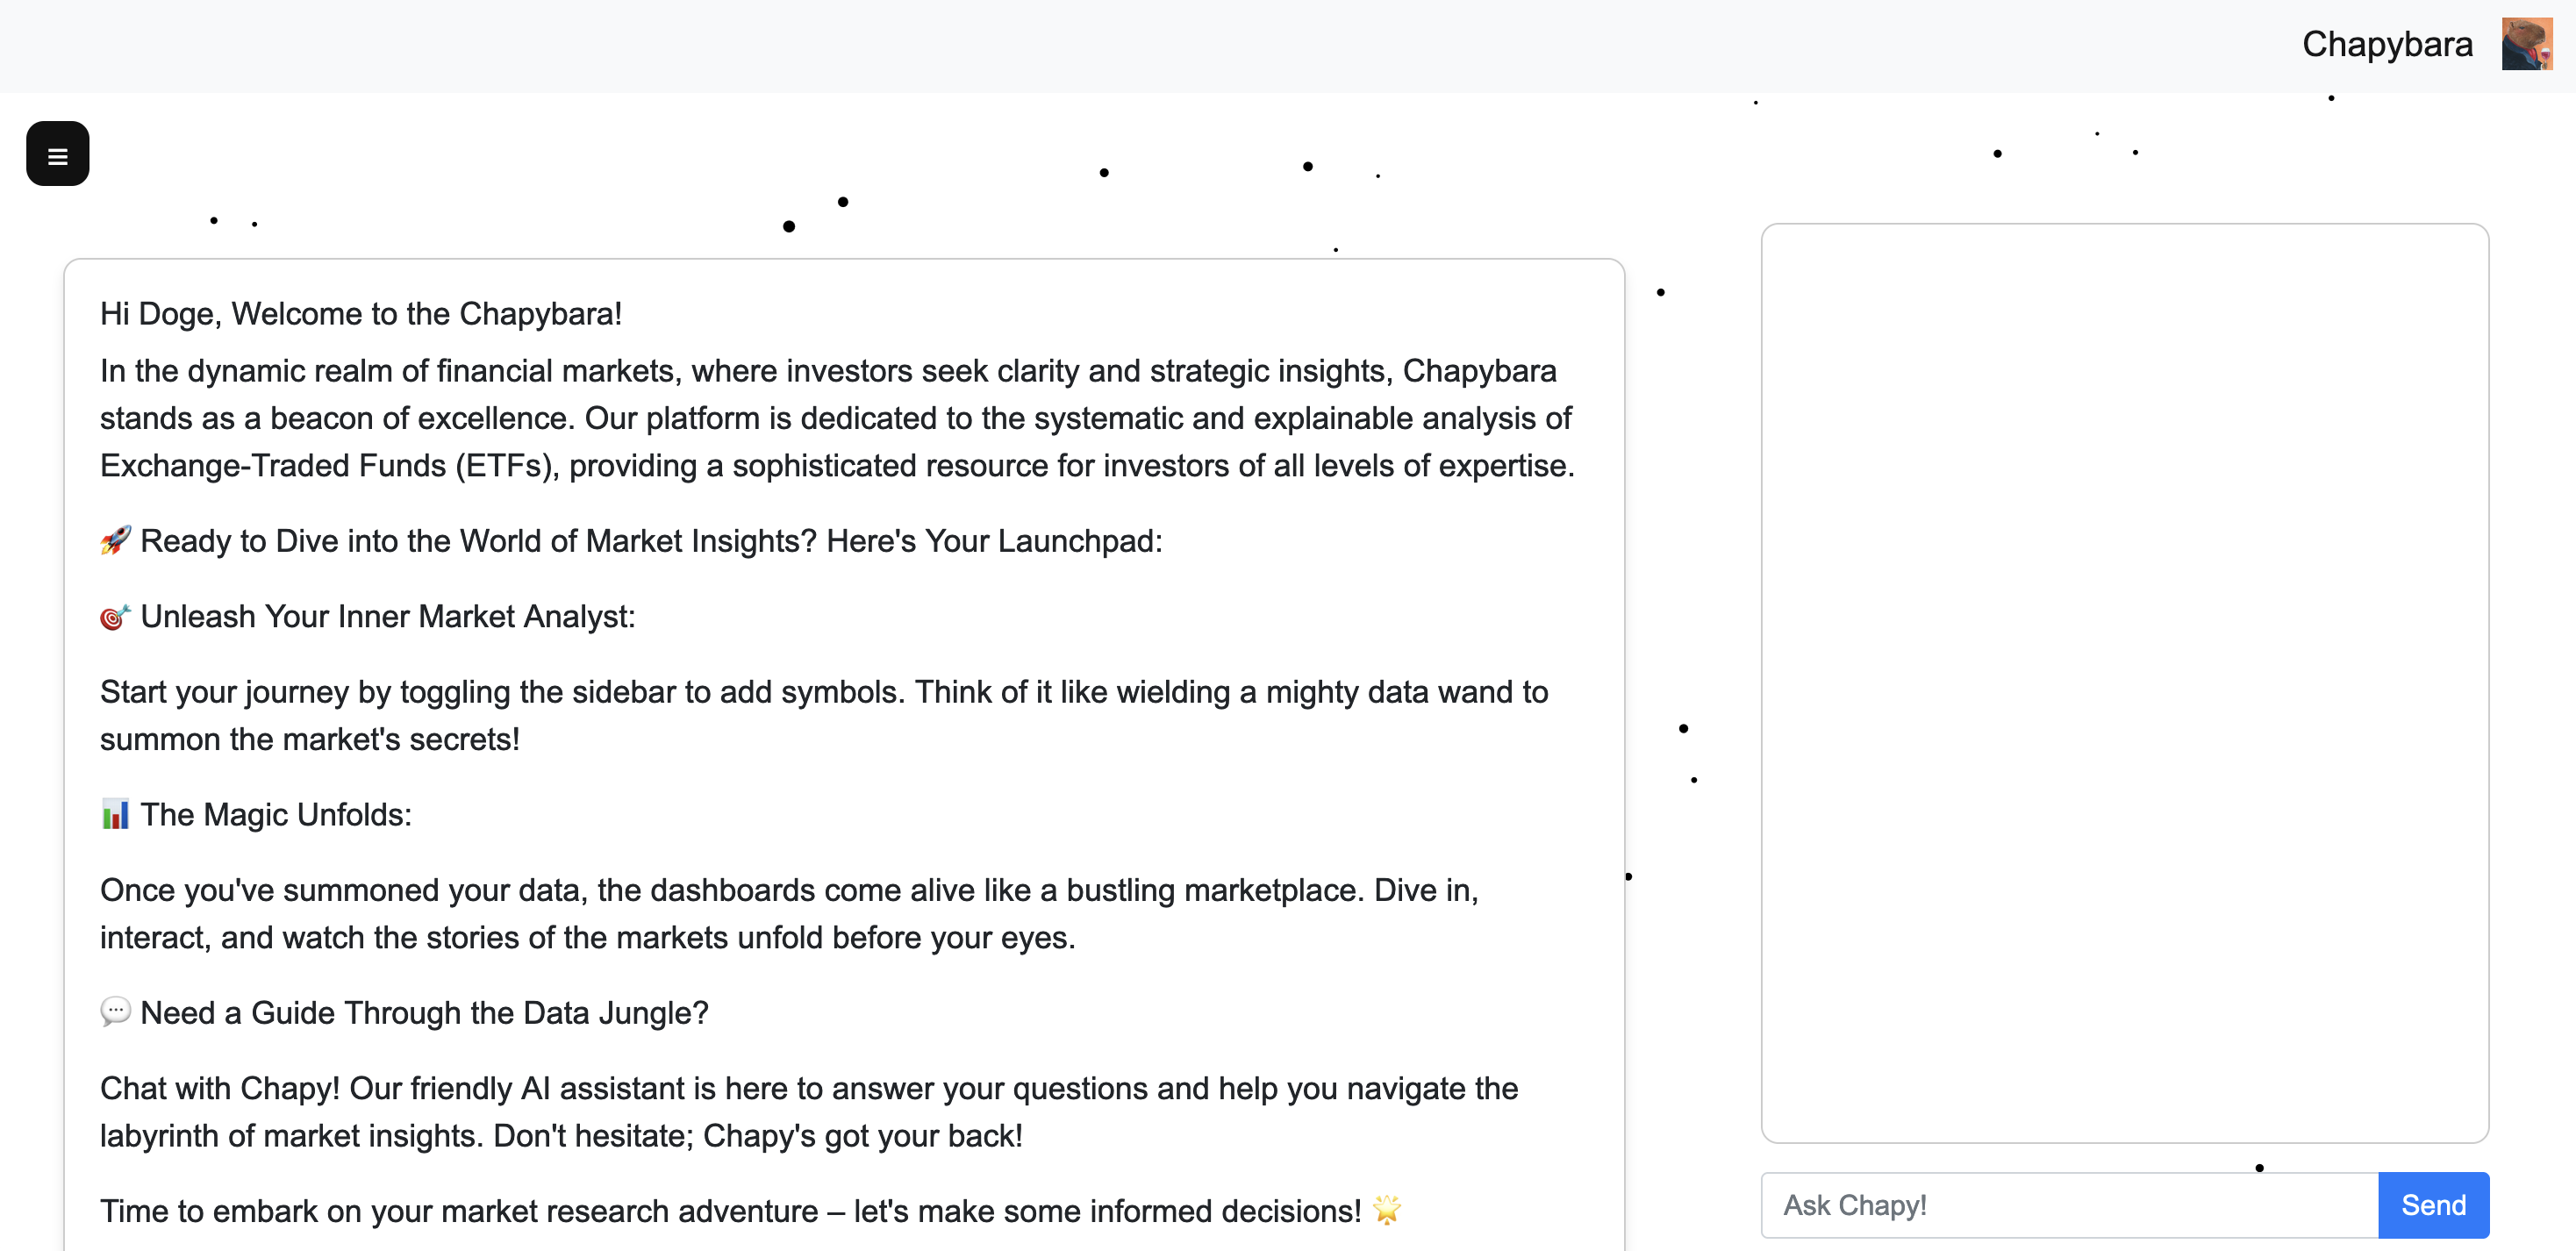
Task: Click the In the dynamic realm intro paragraph
Action: point(836,418)
